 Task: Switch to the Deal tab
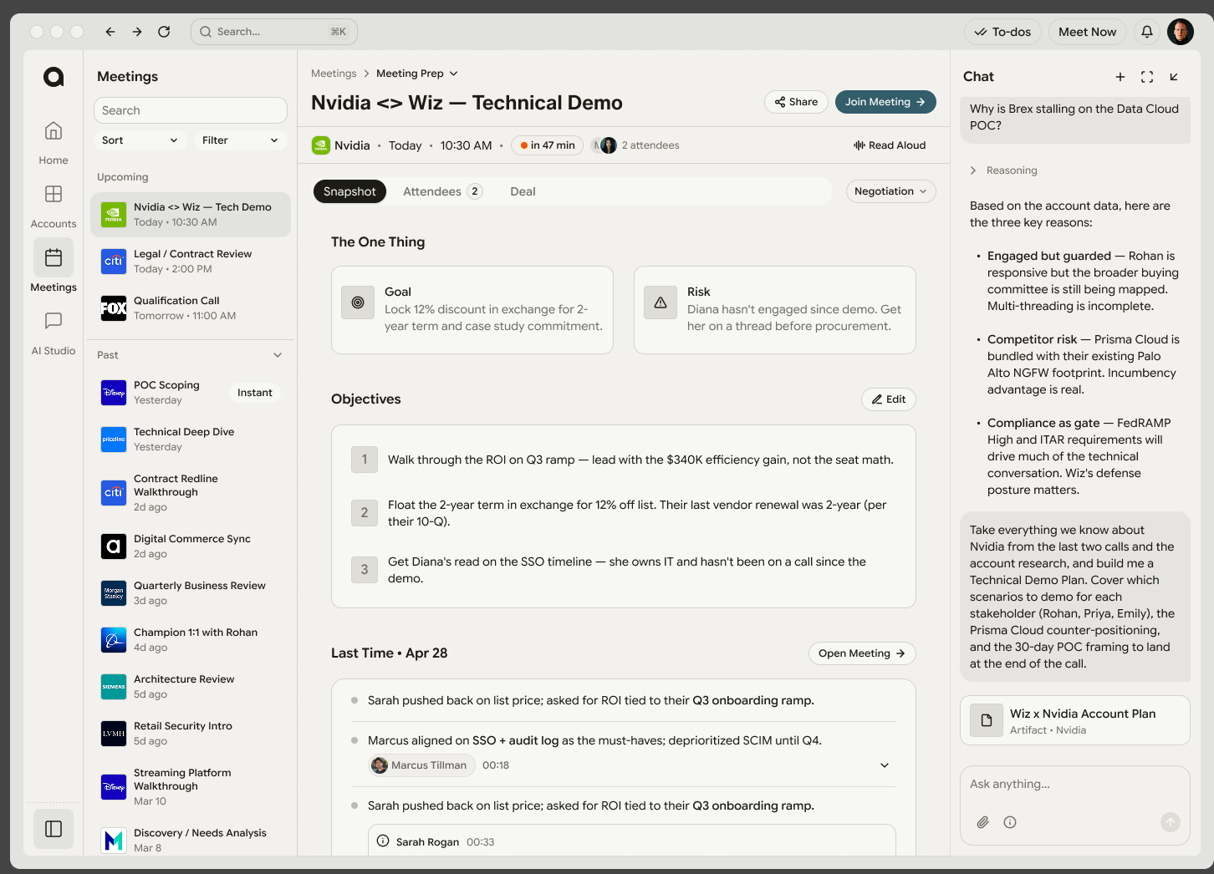click(523, 191)
